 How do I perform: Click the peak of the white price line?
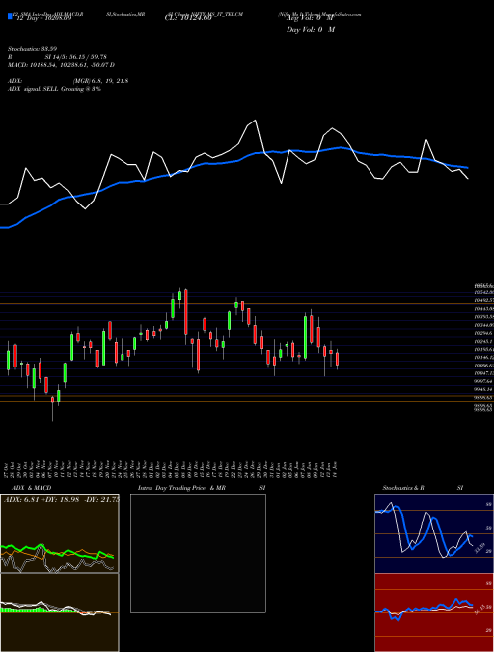pos(255,121)
